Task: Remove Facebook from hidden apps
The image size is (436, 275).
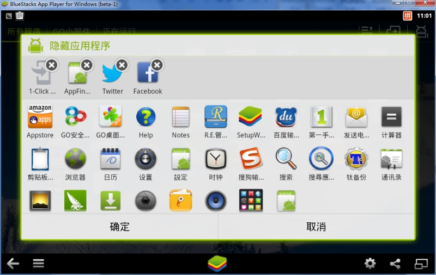Action: pyautogui.click(x=158, y=65)
